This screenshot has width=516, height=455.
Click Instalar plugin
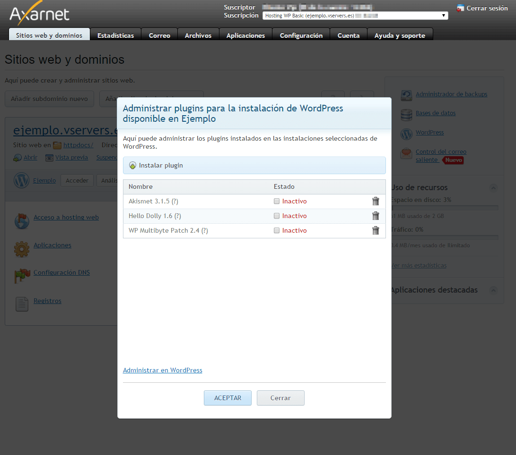point(161,165)
